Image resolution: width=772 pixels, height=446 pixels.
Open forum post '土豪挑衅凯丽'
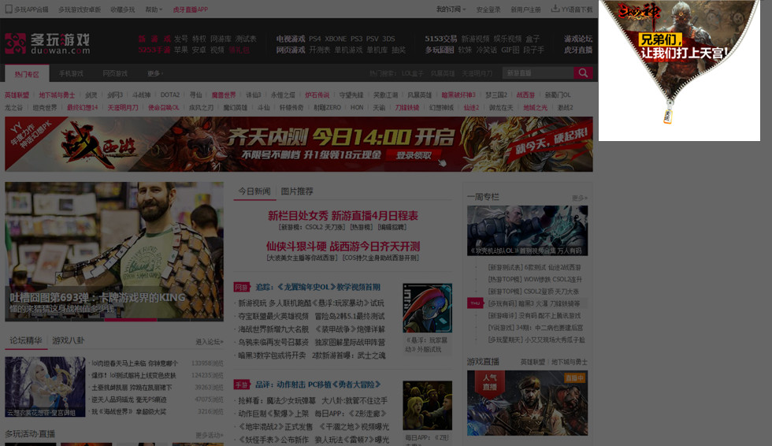[x=132, y=388]
